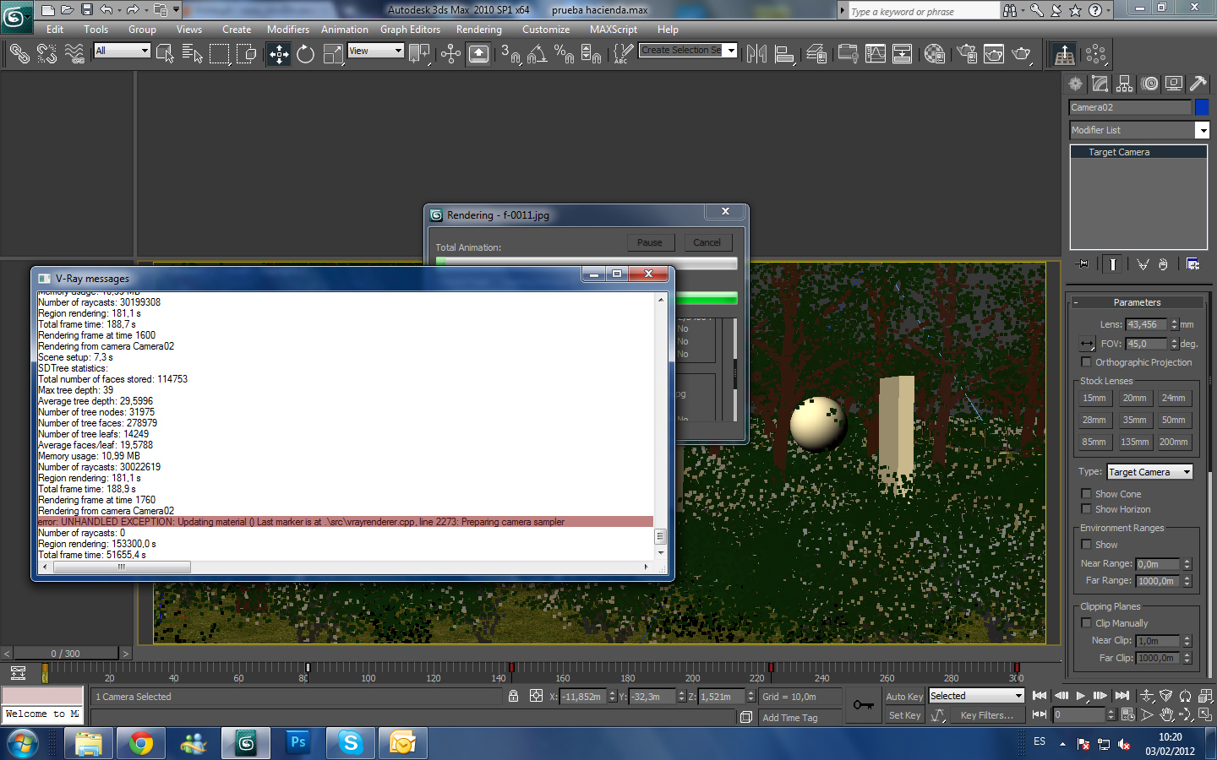
Task: Open Edit Named Selection Sets
Action: [x=623, y=54]
